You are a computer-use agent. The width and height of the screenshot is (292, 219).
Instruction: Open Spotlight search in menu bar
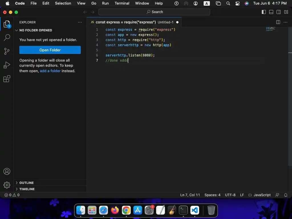point(228,3)
